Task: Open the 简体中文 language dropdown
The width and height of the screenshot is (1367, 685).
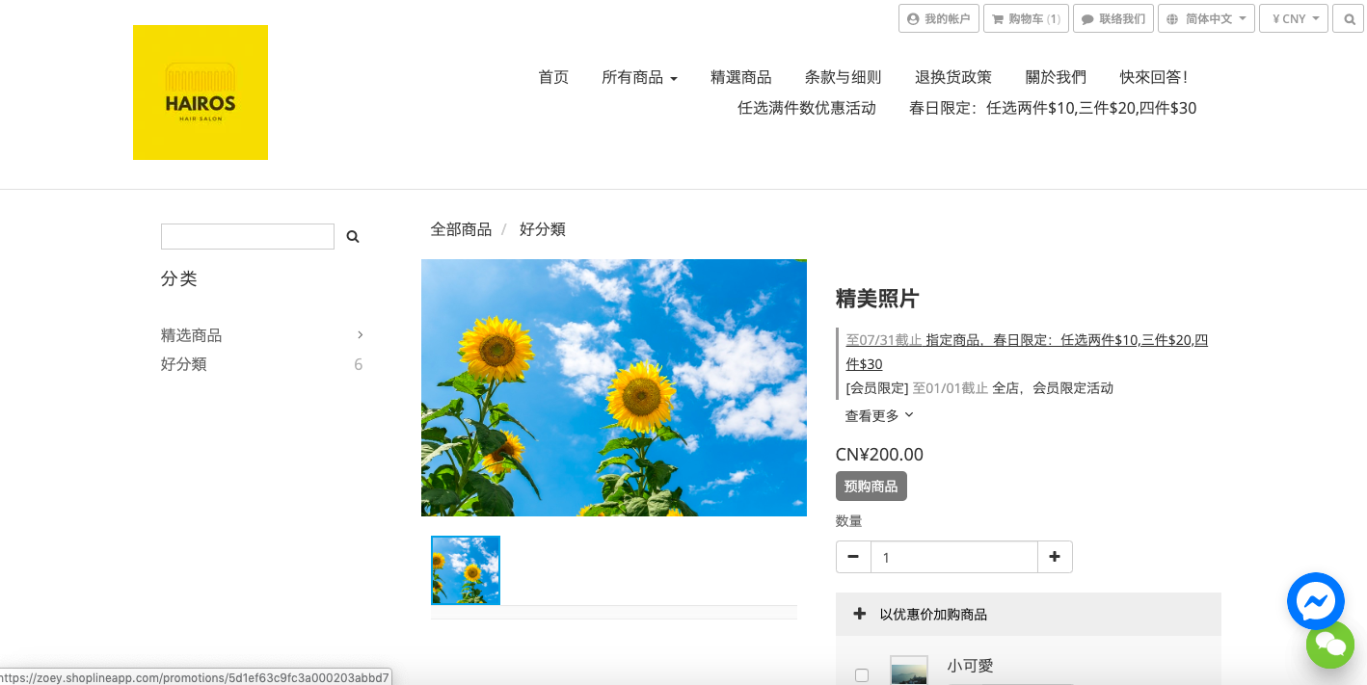Action: click(1206, 18)
